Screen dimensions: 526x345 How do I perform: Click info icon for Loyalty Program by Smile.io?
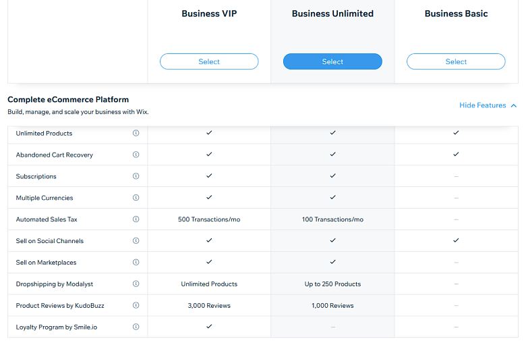coord(136,327)
